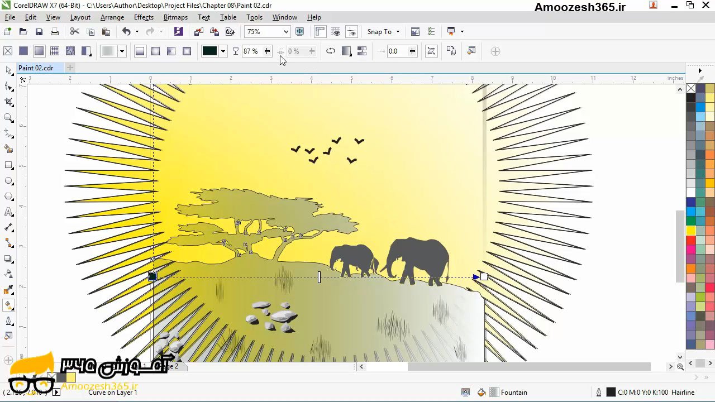The width and height of the screenshot is (715, 402).
Task: Toggle the Show rulers button
Action: tap(320, 32)
